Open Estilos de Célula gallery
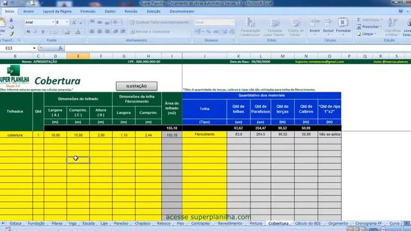Image resolution: width=411 pixels, height=231 pixels. [295, 27]
